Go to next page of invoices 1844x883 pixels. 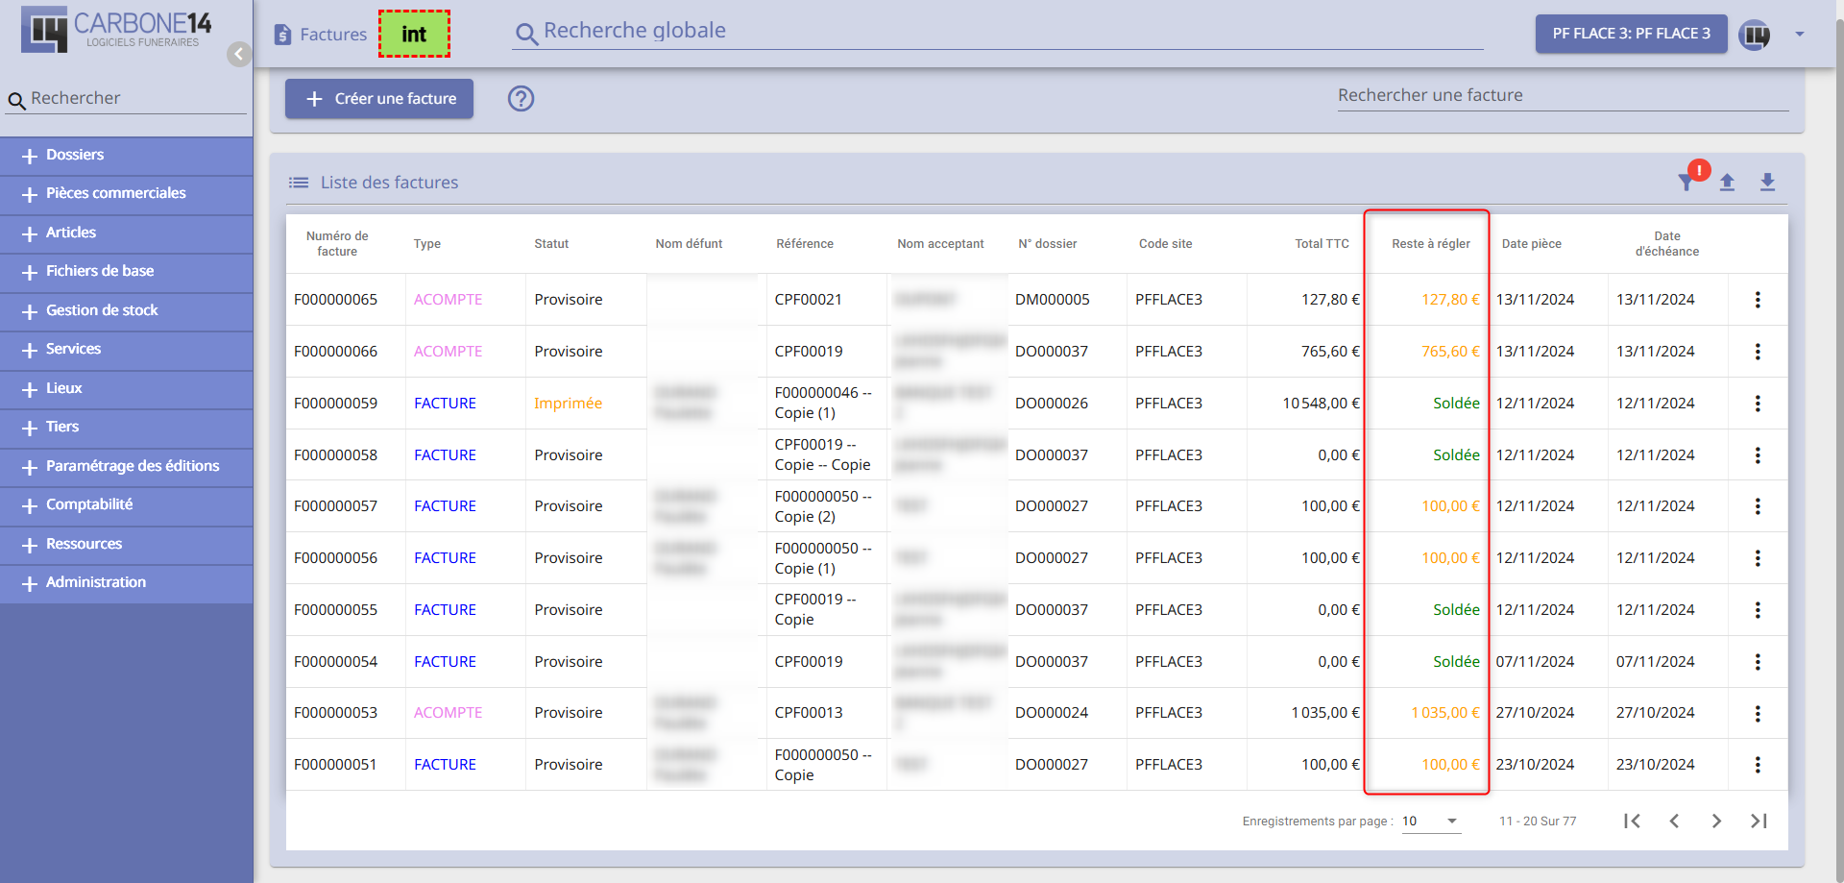point(1716,821)
